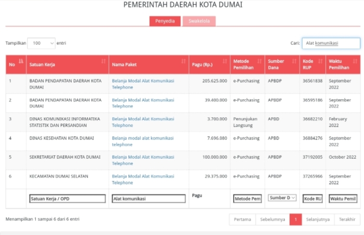The width and height of the screenshot is (364, 235).
Task: Sort by Satuan Kerja column icon
Action: coord(103,61)
